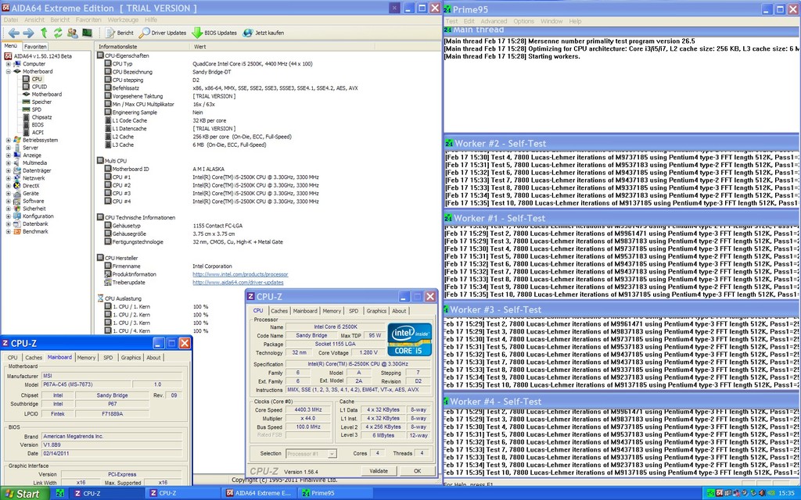Image resolution: width=801 pixels, height=500 pixels.
Task: Select the 'Sandy Bridge-DT' value in AIDA64
Action: click(x=211, y=72)
